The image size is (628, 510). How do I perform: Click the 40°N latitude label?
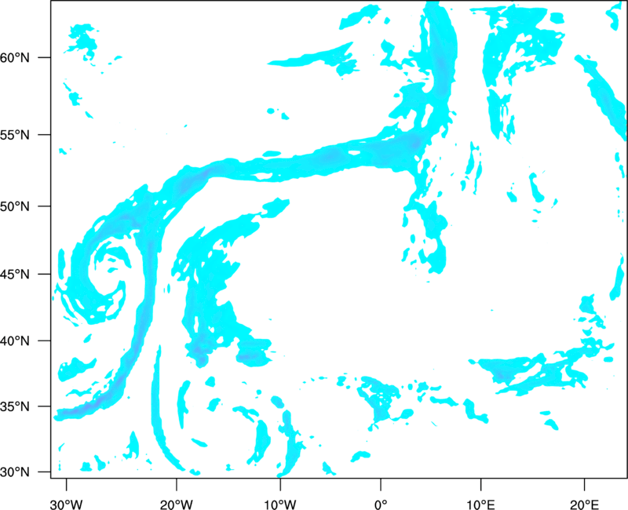coord(15,341)
